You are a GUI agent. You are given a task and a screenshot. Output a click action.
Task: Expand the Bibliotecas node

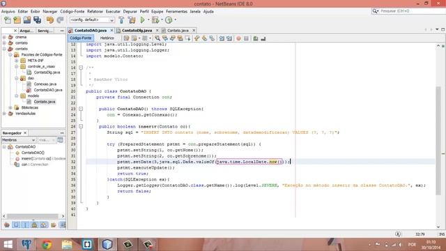tap(10, 107)
